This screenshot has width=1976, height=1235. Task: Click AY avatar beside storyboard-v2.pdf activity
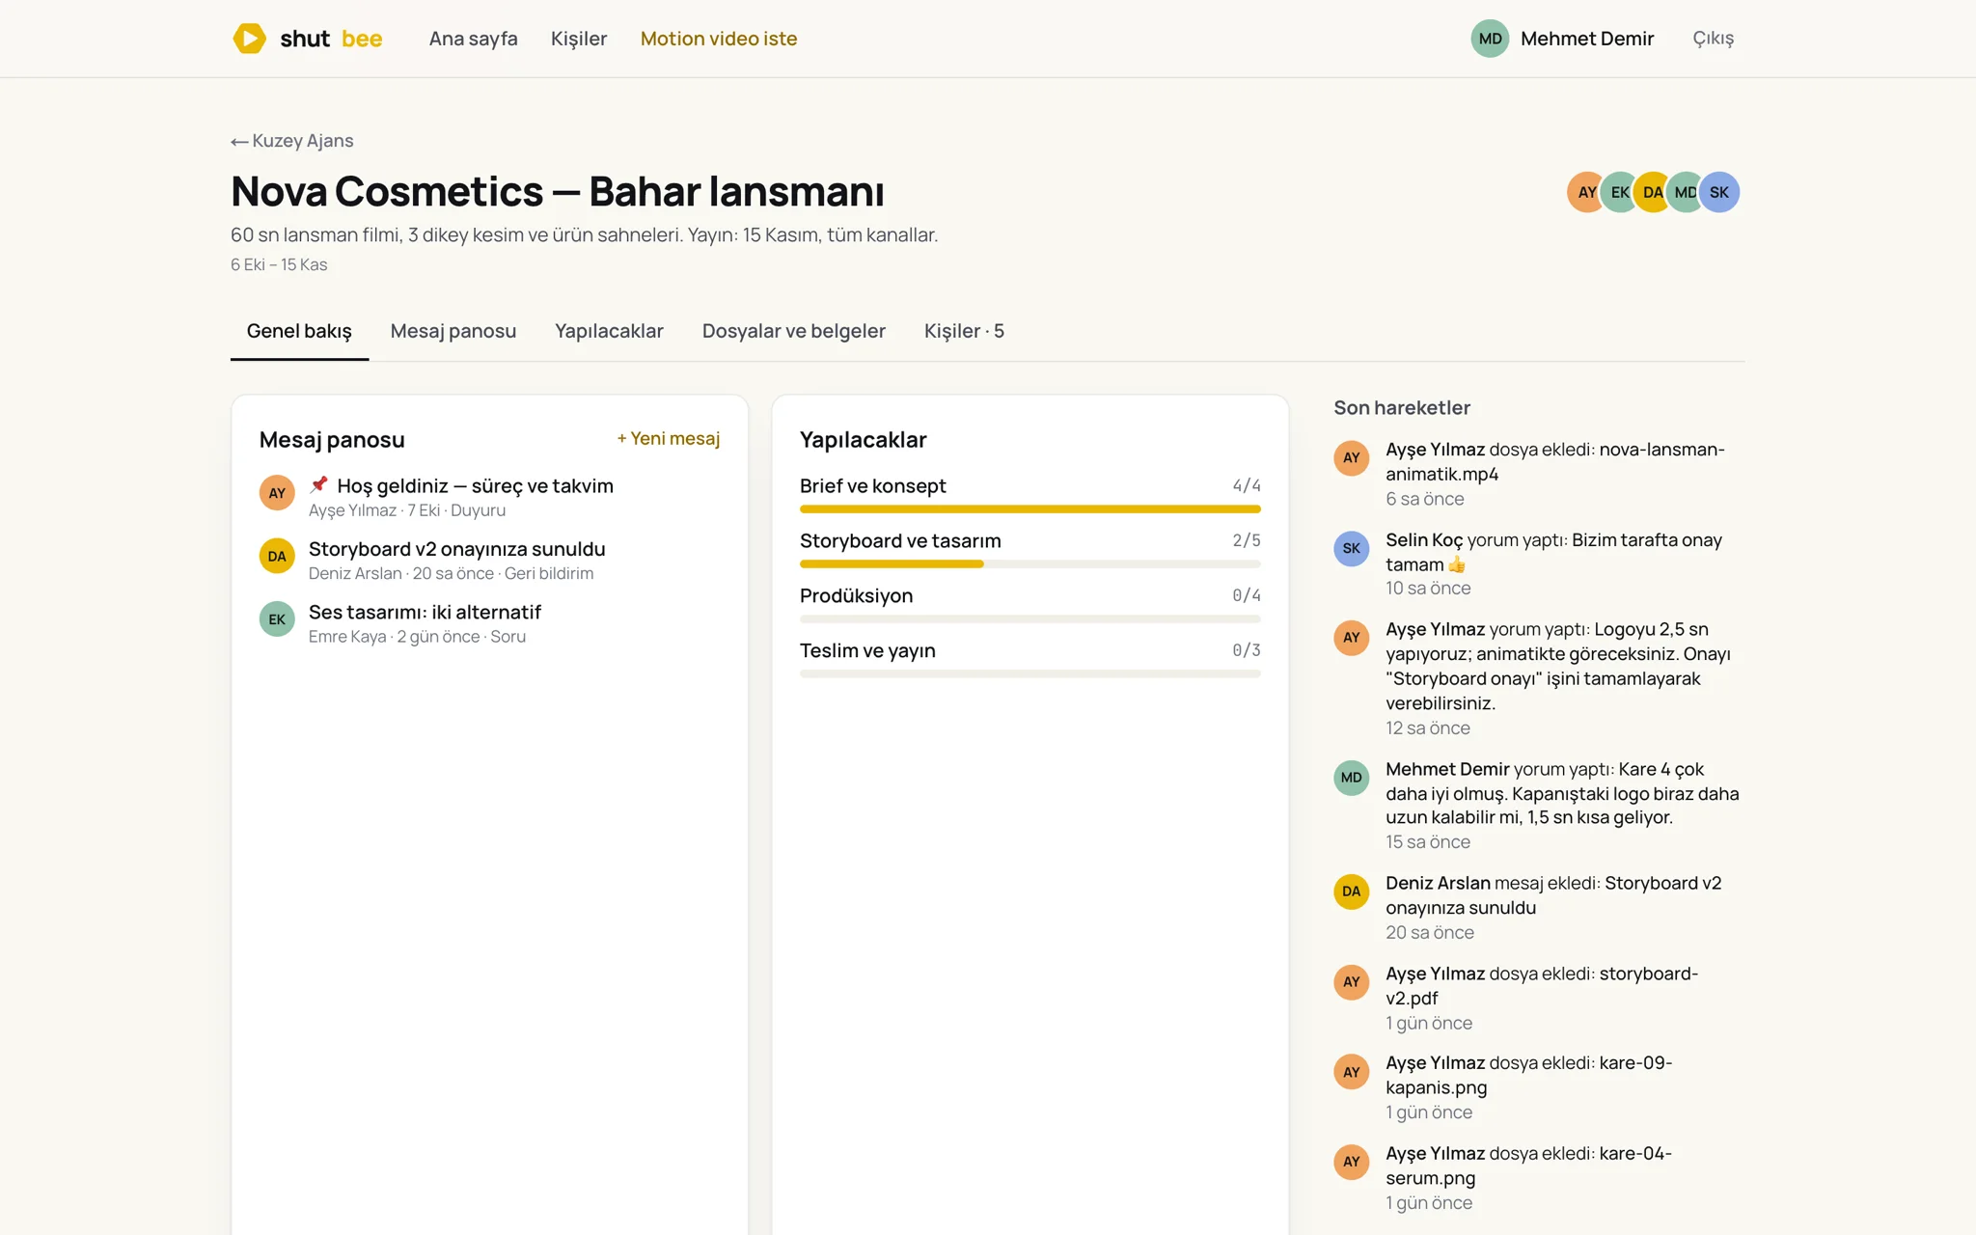(x=1351, y=982)
